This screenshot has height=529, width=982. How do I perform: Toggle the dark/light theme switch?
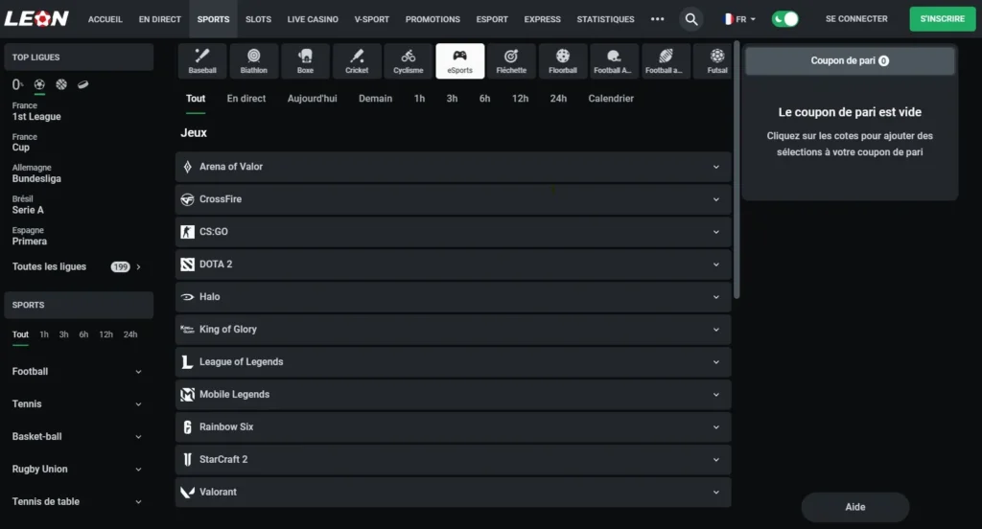(x=784, y=19)
